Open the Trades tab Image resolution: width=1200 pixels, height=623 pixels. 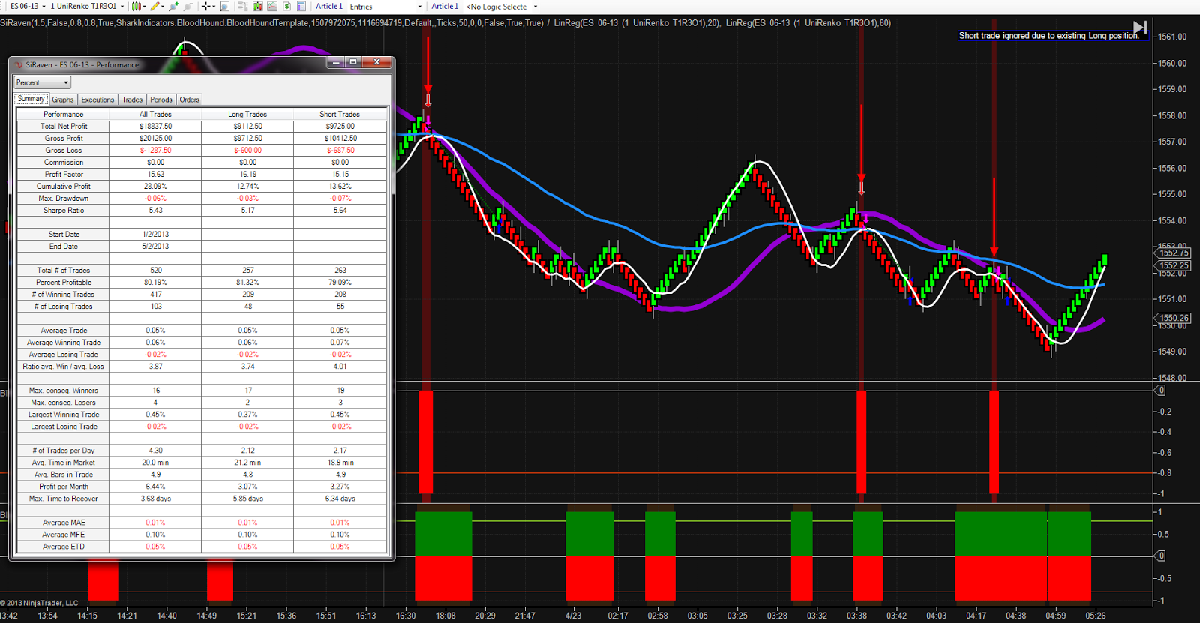(132, 100)
